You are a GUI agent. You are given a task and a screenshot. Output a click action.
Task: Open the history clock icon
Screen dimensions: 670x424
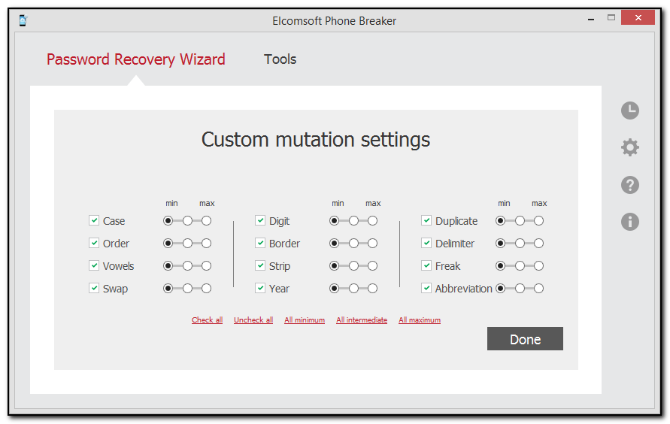pos(629,111)
